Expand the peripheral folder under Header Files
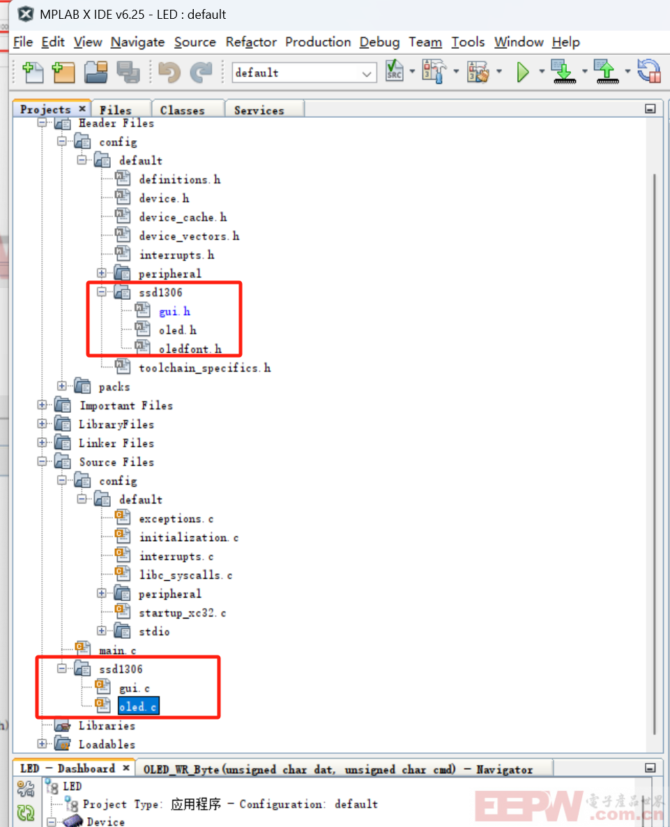This screenshot has height=827, width=670. 102,273
